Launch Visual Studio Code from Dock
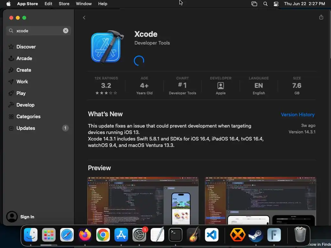331x248 pixels. pyautogui.click(x=211, y=235)
